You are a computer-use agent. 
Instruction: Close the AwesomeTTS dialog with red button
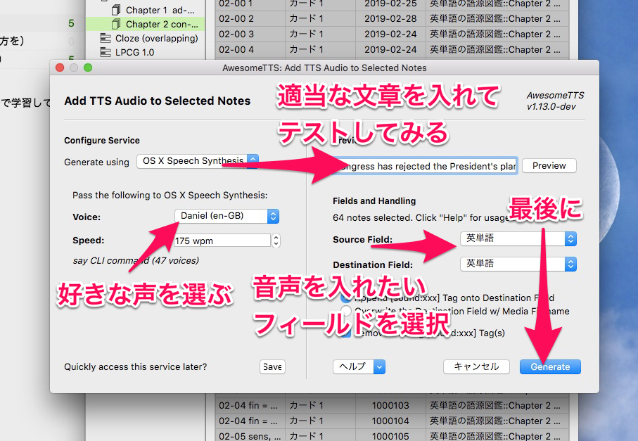point(60,68)
